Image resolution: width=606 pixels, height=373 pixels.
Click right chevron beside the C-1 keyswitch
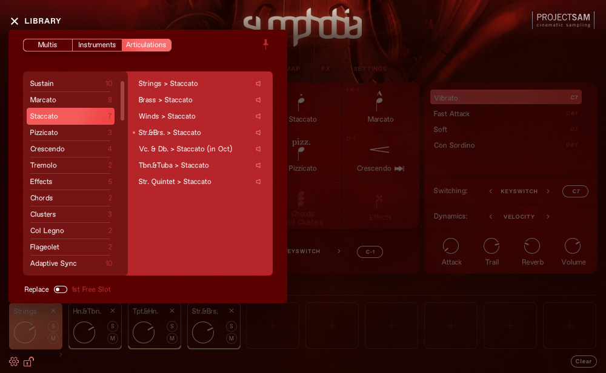(x=339, y=251)
